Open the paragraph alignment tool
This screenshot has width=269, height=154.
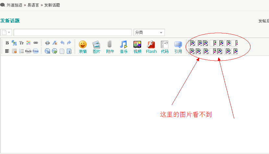pos(7,51)
